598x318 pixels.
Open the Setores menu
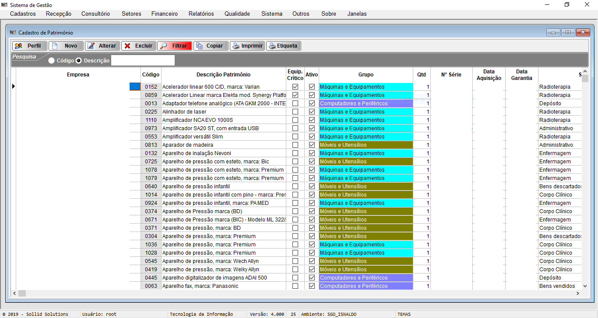point(131,14)
